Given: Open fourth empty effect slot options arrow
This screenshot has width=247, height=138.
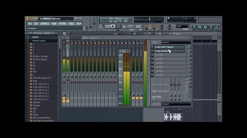Looking at the screenshot, I should coord(152,59).
